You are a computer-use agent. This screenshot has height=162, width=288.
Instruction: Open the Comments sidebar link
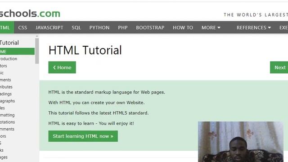[7, 129]
